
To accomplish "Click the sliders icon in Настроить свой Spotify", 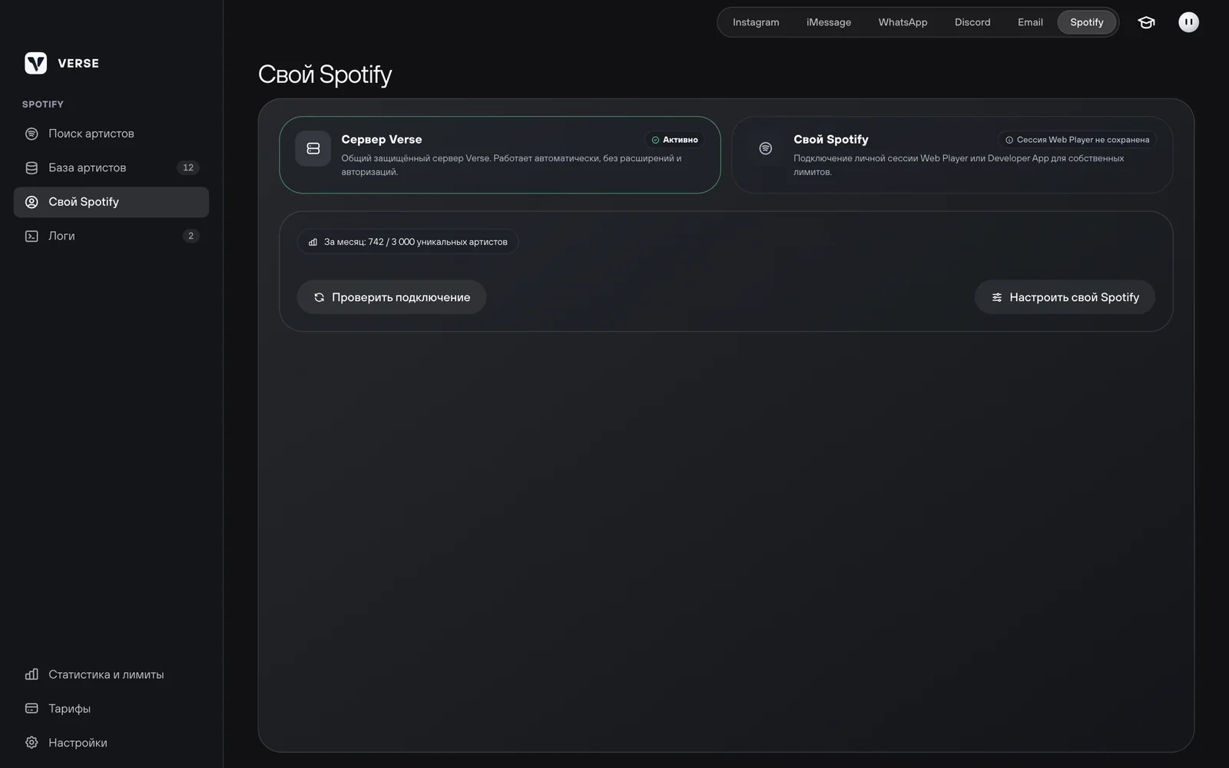I will tap(997, 297).
